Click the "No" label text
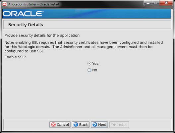Image resolution: width=175 pixels, height=133 pixels. [x=95, y=70]
